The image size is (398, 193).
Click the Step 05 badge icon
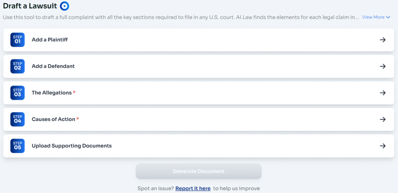pos(17,146)
